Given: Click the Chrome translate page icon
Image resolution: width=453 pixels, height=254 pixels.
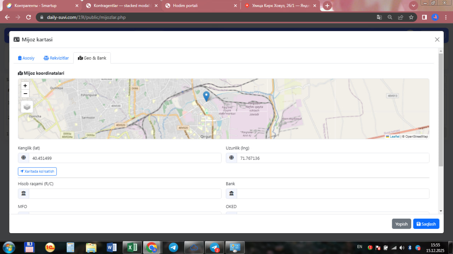Looking at the screenshot, I should 379,17.
